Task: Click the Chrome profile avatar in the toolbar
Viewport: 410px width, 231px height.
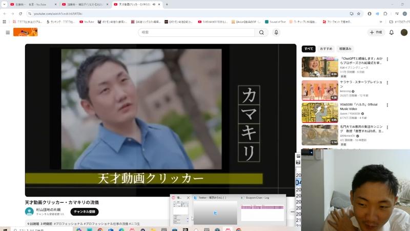Action: [x=405, y=14]
